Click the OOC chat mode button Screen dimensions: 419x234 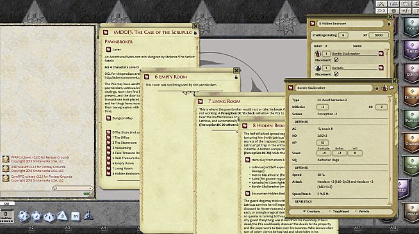[x=87, y=194]
